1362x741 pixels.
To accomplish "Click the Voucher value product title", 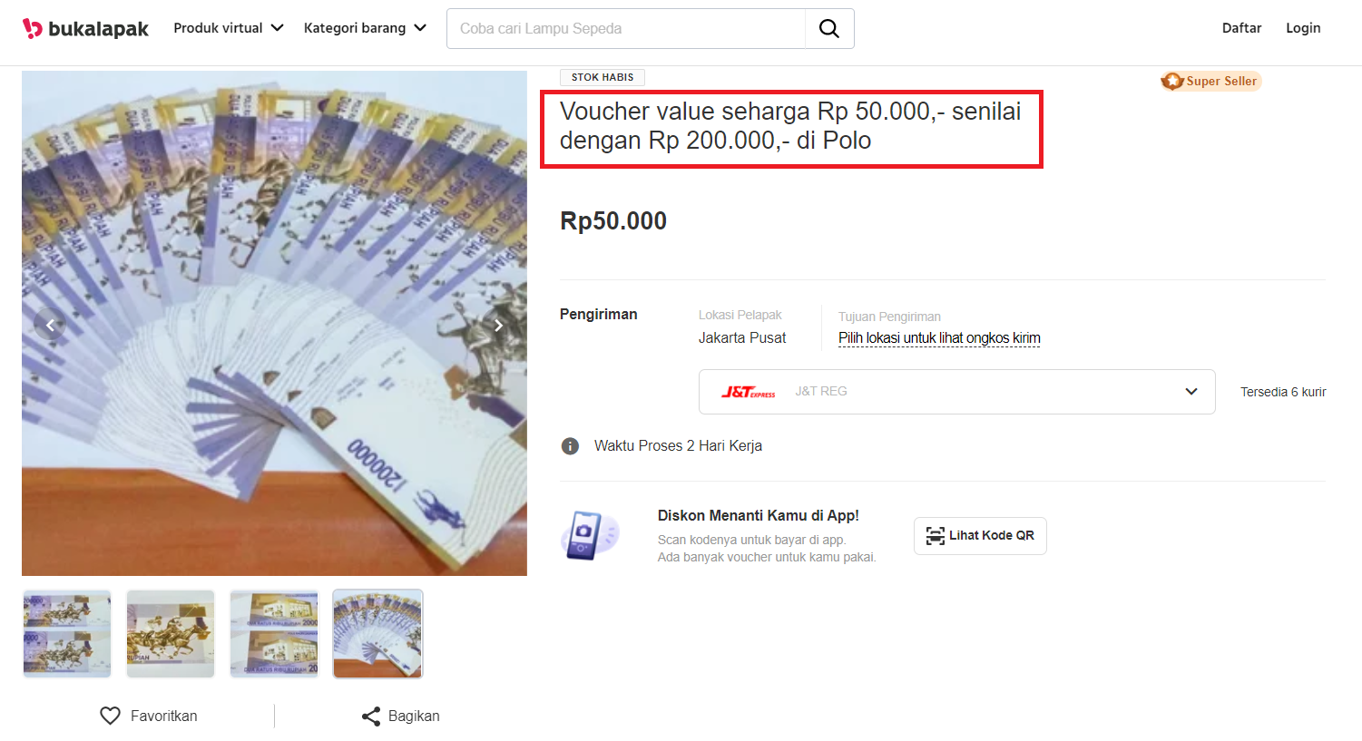I will 790,126.
